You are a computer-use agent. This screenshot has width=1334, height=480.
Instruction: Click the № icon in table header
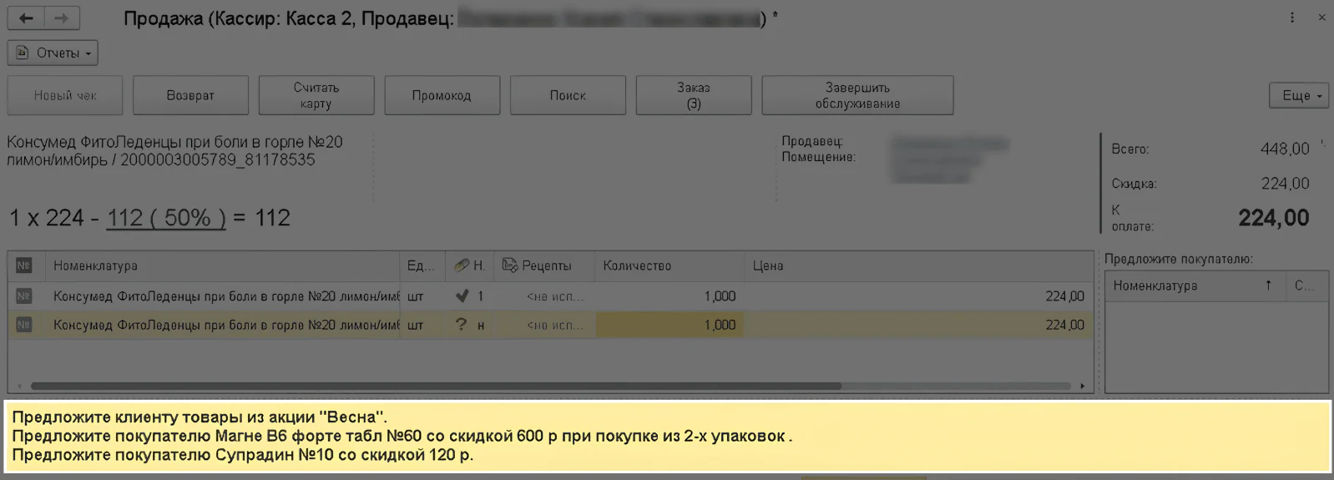pyautogui.click(x=23, y=265)
